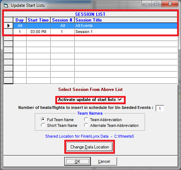Click the Start Time column header
Viewport: 181px width, 170px height.
coord(38,20)
